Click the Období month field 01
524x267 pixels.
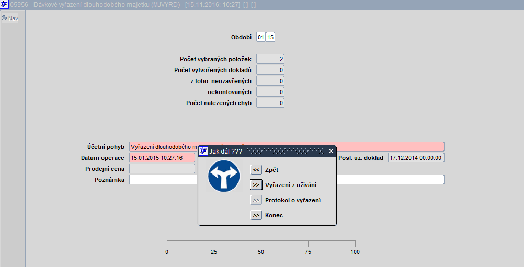[261, 37]
